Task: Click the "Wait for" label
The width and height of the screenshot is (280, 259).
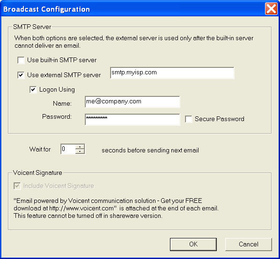Action: (40, 149)
